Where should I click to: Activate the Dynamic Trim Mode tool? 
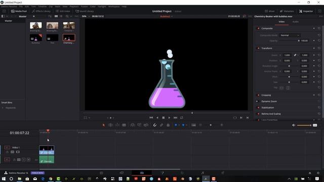tap(117, 125)
